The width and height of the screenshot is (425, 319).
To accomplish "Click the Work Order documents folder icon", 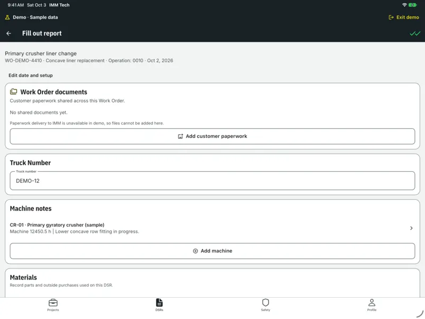I will [14, 91].
